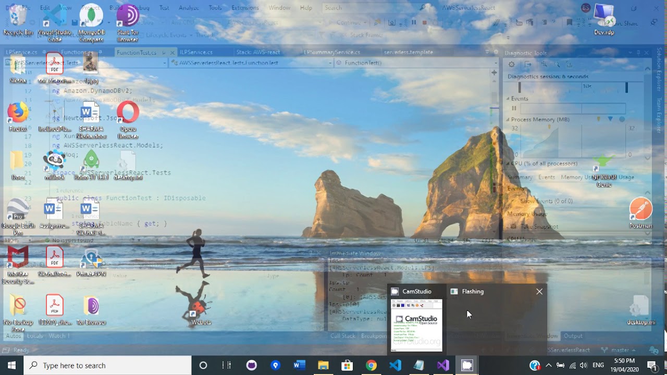This screenshot has height=375, width=667.
Task: Open the Output tab at bottom
Action: [573, 336]
